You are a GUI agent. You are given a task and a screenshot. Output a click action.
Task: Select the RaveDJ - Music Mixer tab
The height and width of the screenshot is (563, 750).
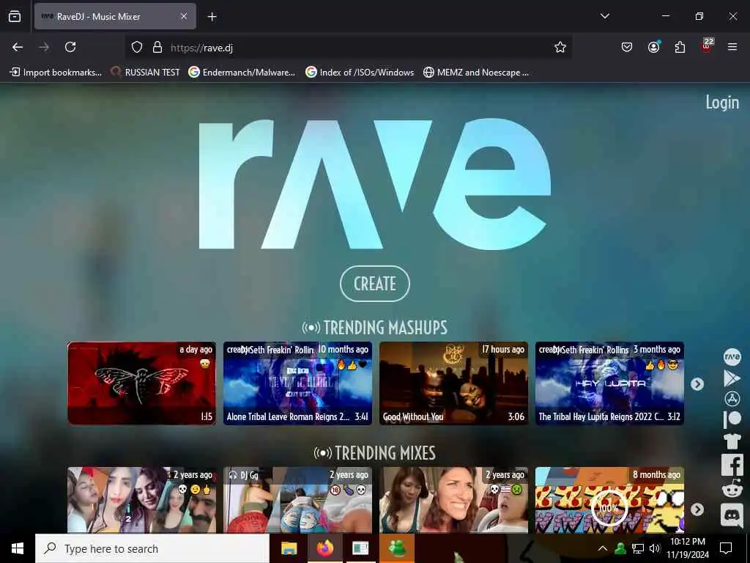115,16
